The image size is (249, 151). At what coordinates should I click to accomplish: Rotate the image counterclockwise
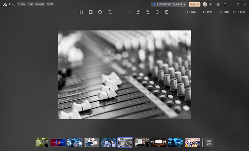138,12
